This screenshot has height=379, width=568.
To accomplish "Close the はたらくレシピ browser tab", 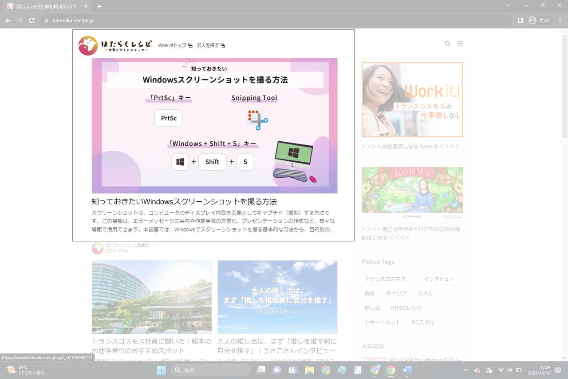I will 86,7.
